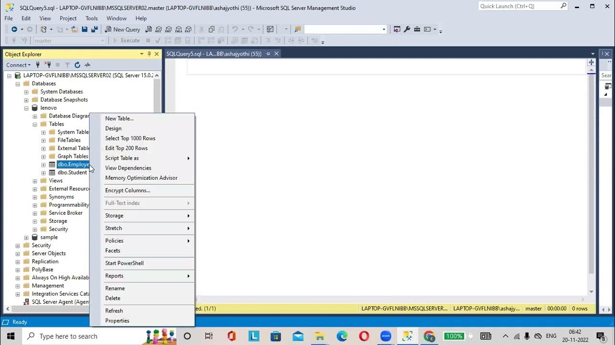This screenshot has width=615, height=345.
Task: Click the Find in Files icon
Action: pyautogui.click(x=298, y=29)
